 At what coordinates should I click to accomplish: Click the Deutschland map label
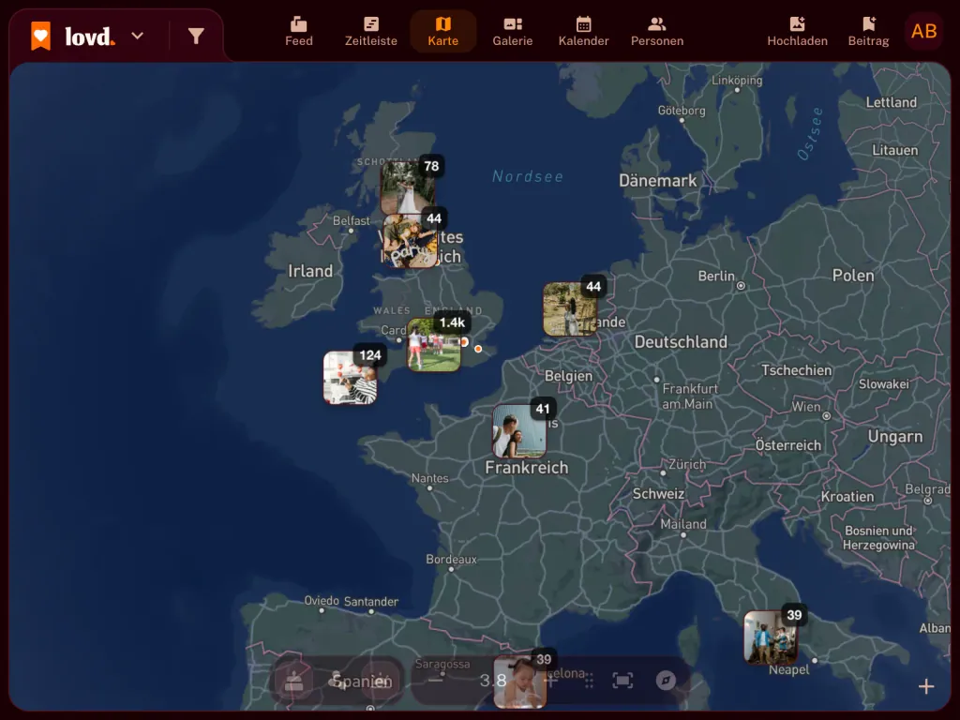coord(681,341)
